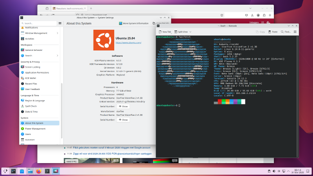Open the ubuntu.com link

tap(128, 43)
